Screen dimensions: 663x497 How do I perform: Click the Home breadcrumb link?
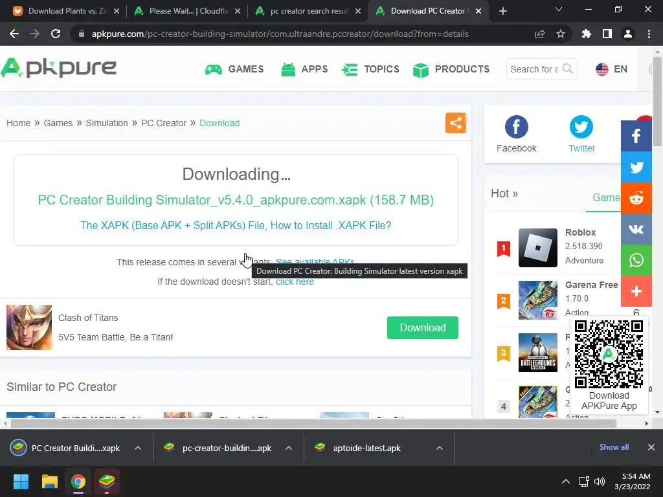pos(18,123)
